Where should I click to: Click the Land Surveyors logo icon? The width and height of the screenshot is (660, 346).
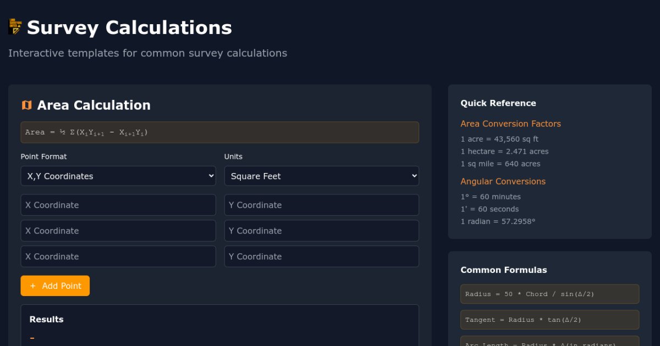(x=15, y=27)
